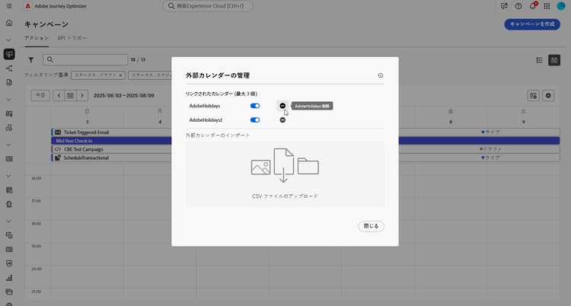Switch to the アクション tab

37,38
